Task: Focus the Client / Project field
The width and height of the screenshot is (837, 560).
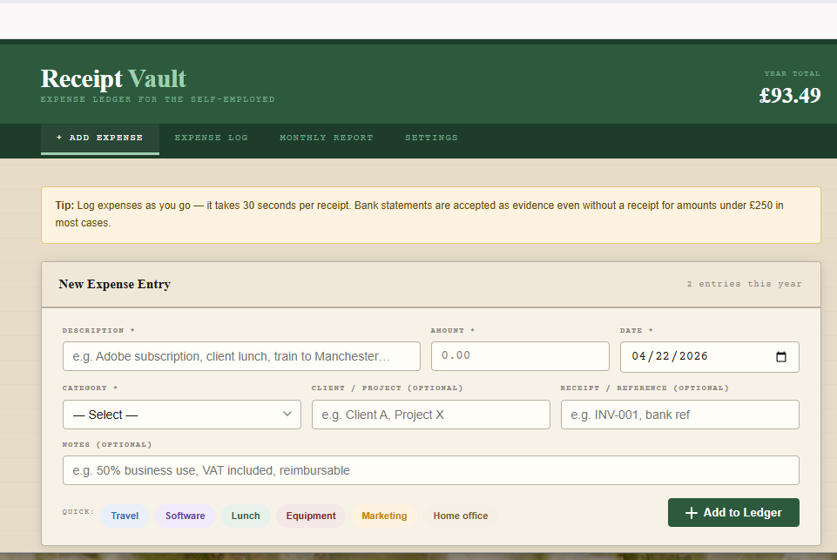Action: [430, 415]
